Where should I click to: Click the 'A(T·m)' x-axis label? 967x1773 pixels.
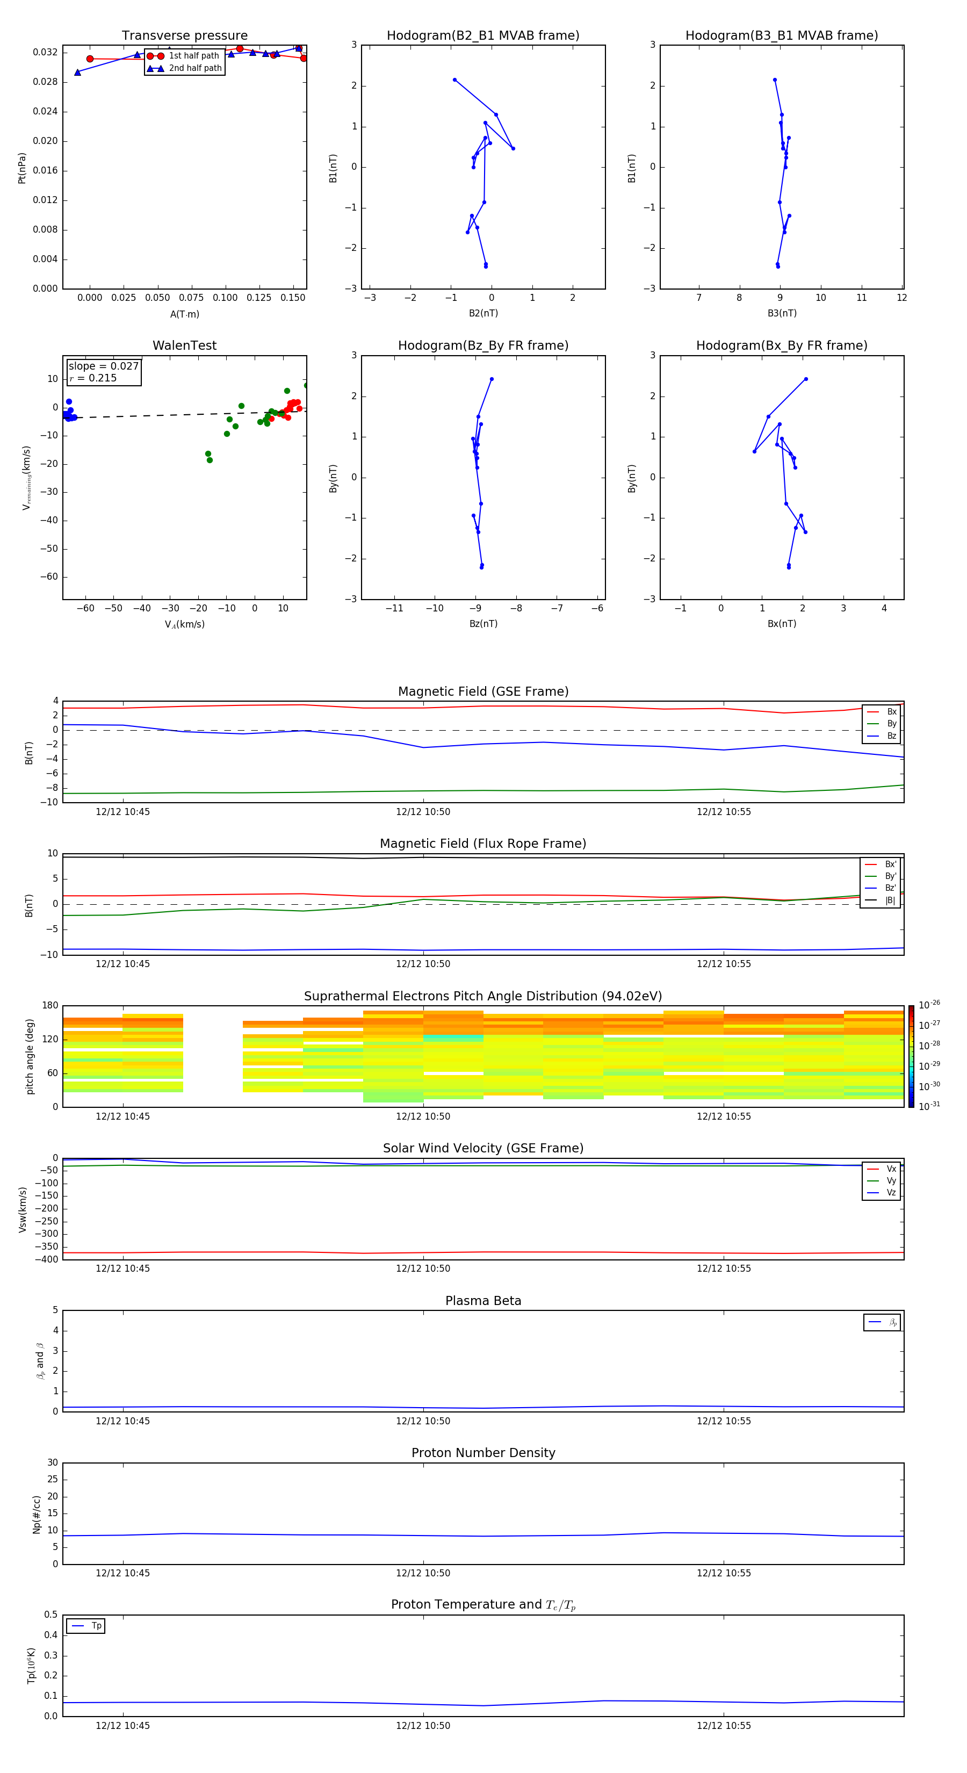pos(184,314)
